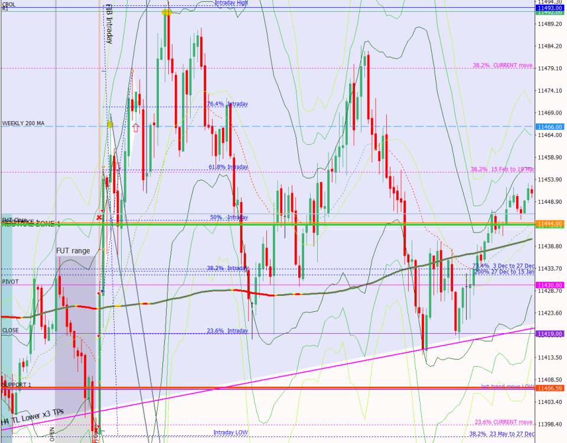Click the yellow dot on Weekly 200 MA line
Image resolution: width=567 pixels, height=443 pixels.
[110, 125]
